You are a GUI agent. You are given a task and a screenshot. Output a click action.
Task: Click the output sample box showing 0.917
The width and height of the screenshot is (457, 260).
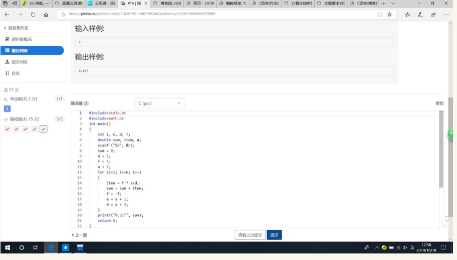click(x=234, y=71)
